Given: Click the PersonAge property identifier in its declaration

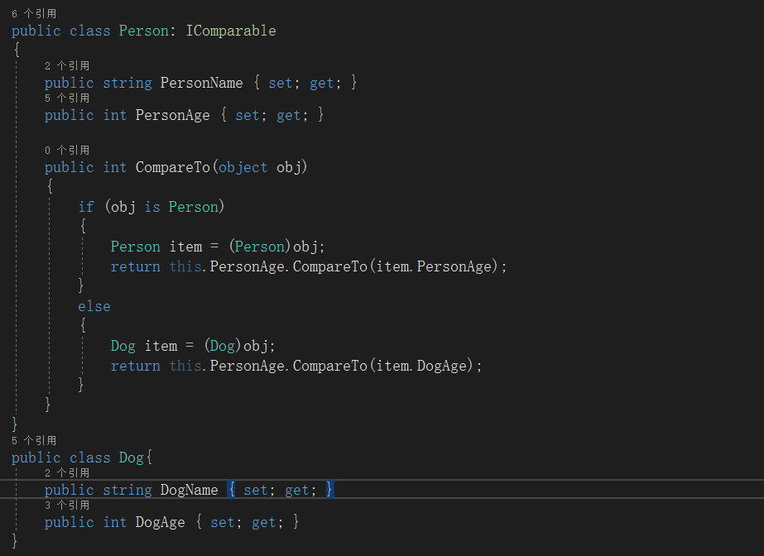Looking at the screenshot, I should (172, 115).
